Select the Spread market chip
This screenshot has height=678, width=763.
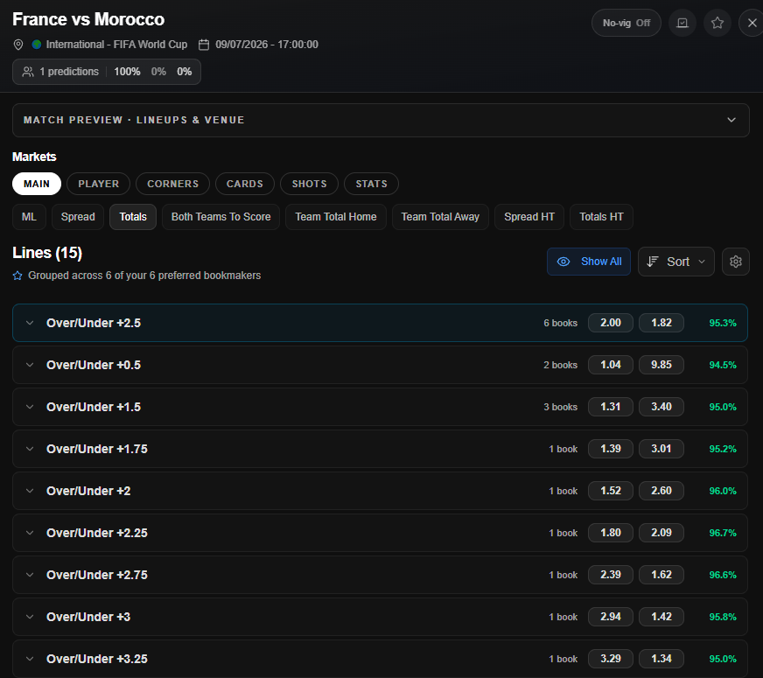[78, 217]
